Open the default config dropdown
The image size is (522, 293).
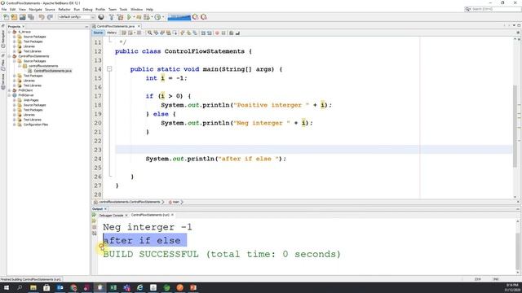77,17
